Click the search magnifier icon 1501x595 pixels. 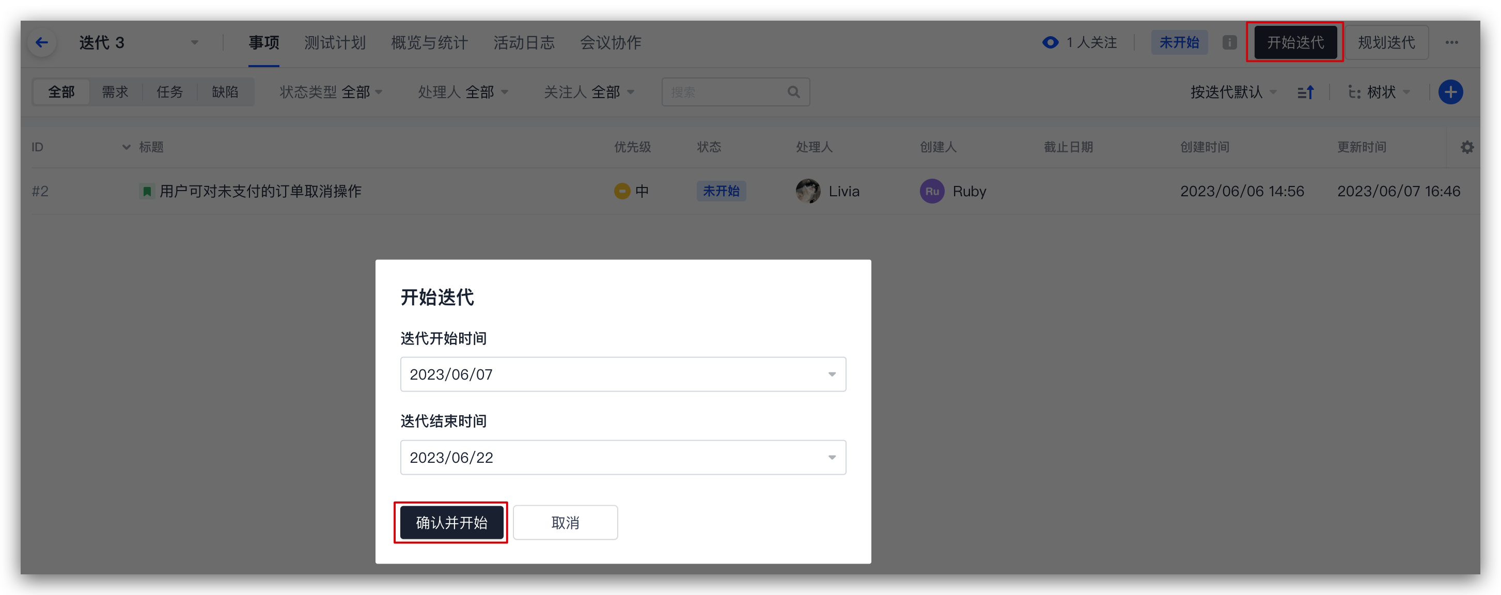click(793, 92)
